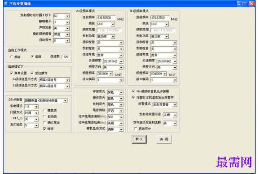259x174 pixels.
Task: Open 省电模式 dropdown showing 1:3
Action: point(31,107)
